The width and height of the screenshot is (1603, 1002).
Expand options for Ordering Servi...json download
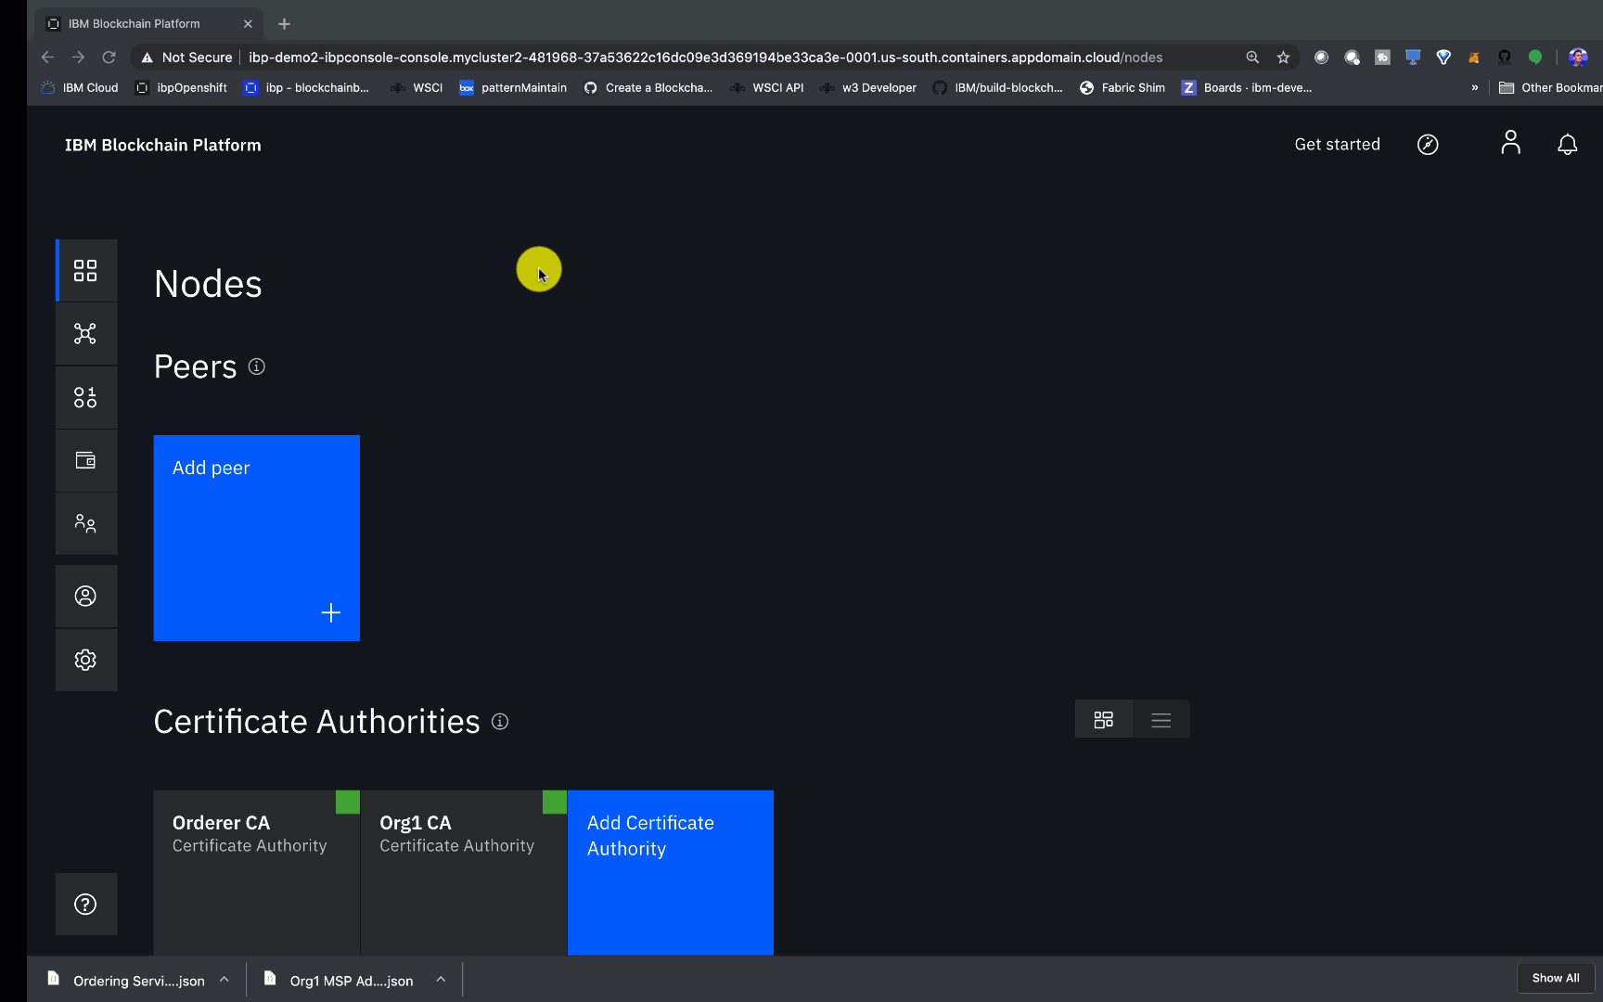224,980
